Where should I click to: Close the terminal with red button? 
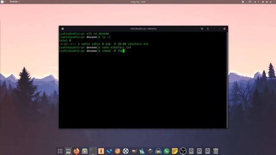(224, 29)
